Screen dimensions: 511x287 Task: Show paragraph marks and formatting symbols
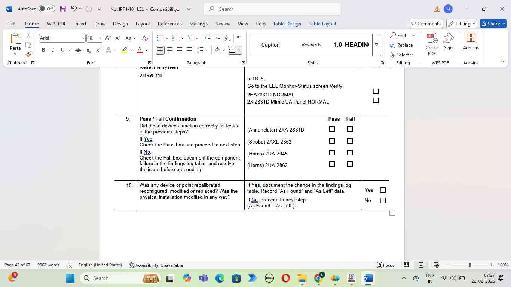pos(239,38)
